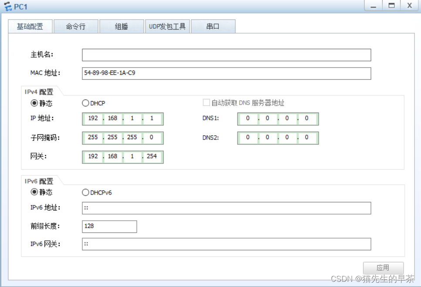
Task: Select the DHCPv6 radio button
Action: (85, 192)
